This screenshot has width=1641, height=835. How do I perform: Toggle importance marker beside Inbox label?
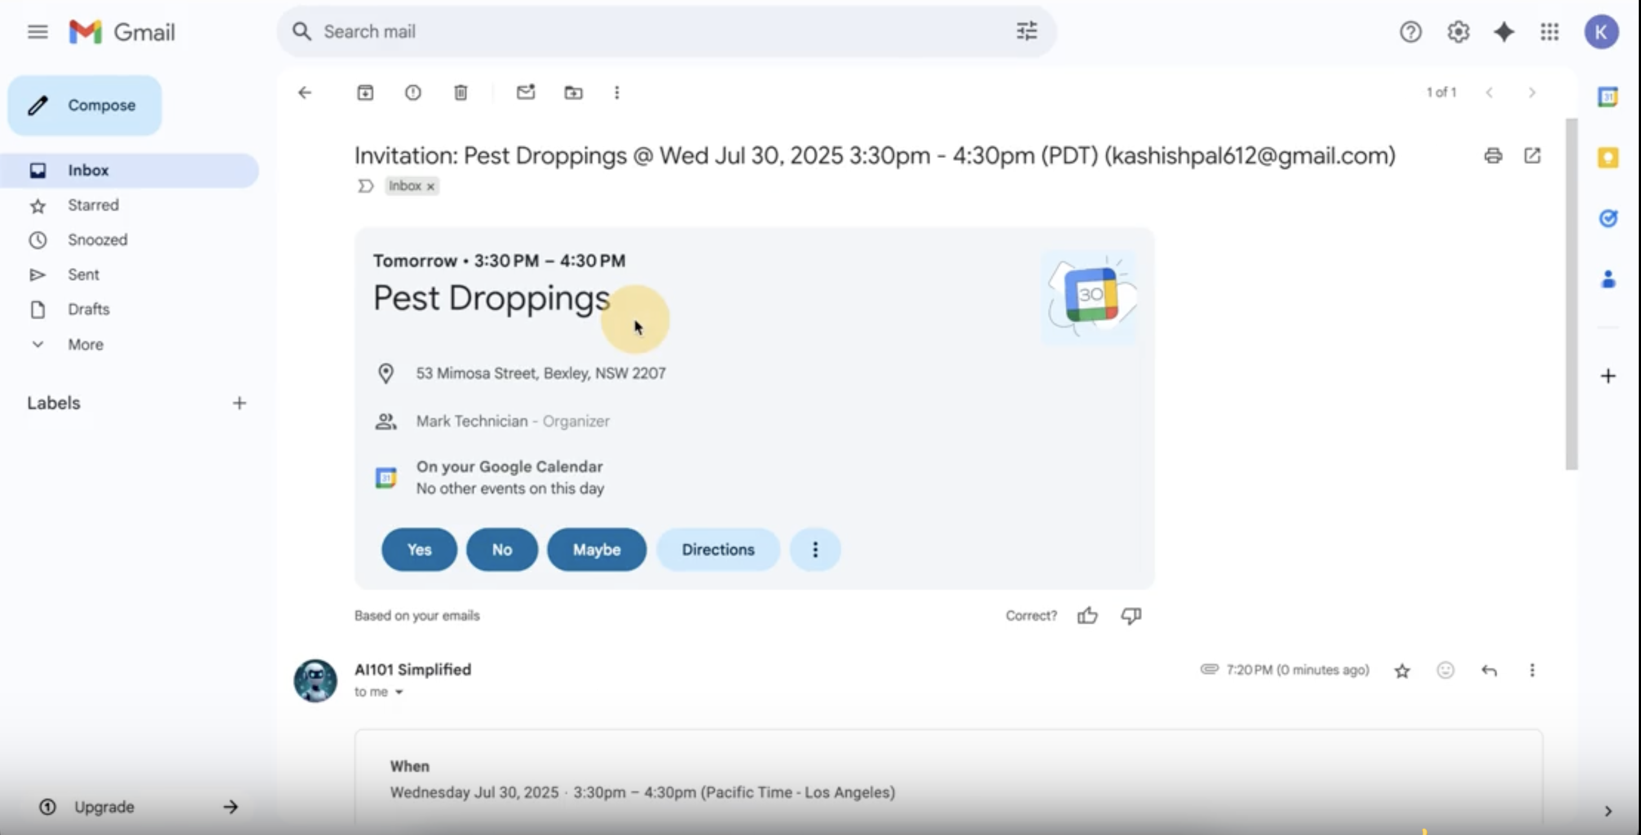pos(365,186)
